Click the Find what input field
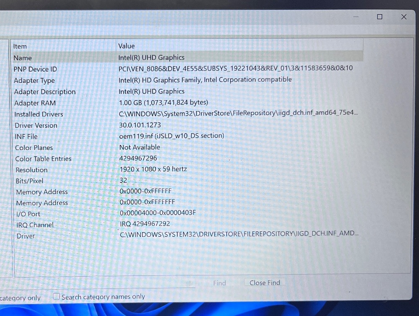 click(x=98, y=283)
